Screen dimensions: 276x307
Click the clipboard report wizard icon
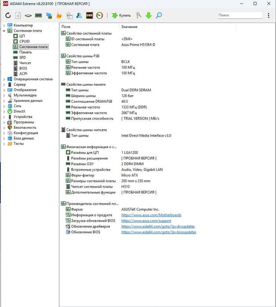[69, 15]
